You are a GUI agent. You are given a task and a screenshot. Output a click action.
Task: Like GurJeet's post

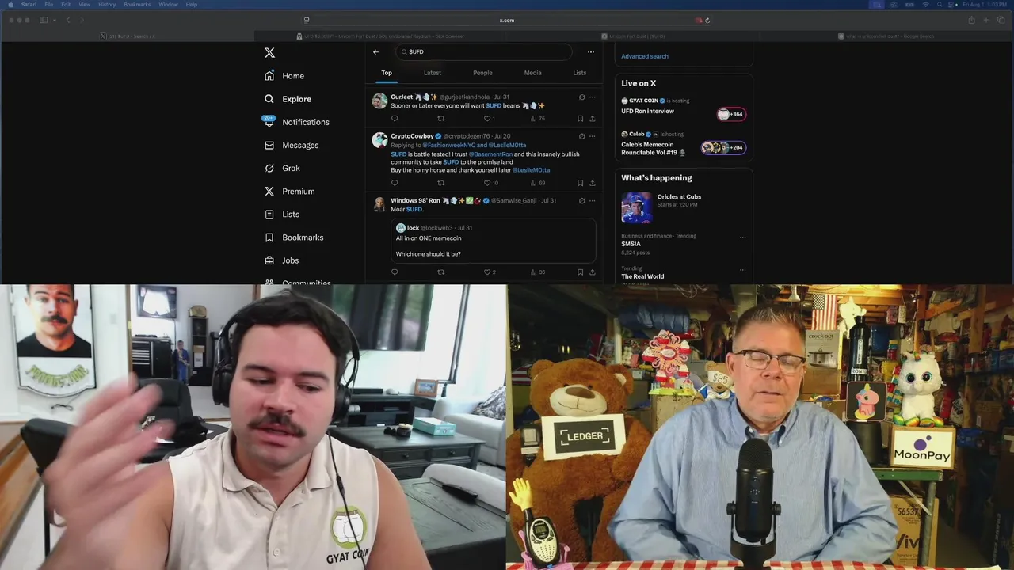click(x=487, y=119)
